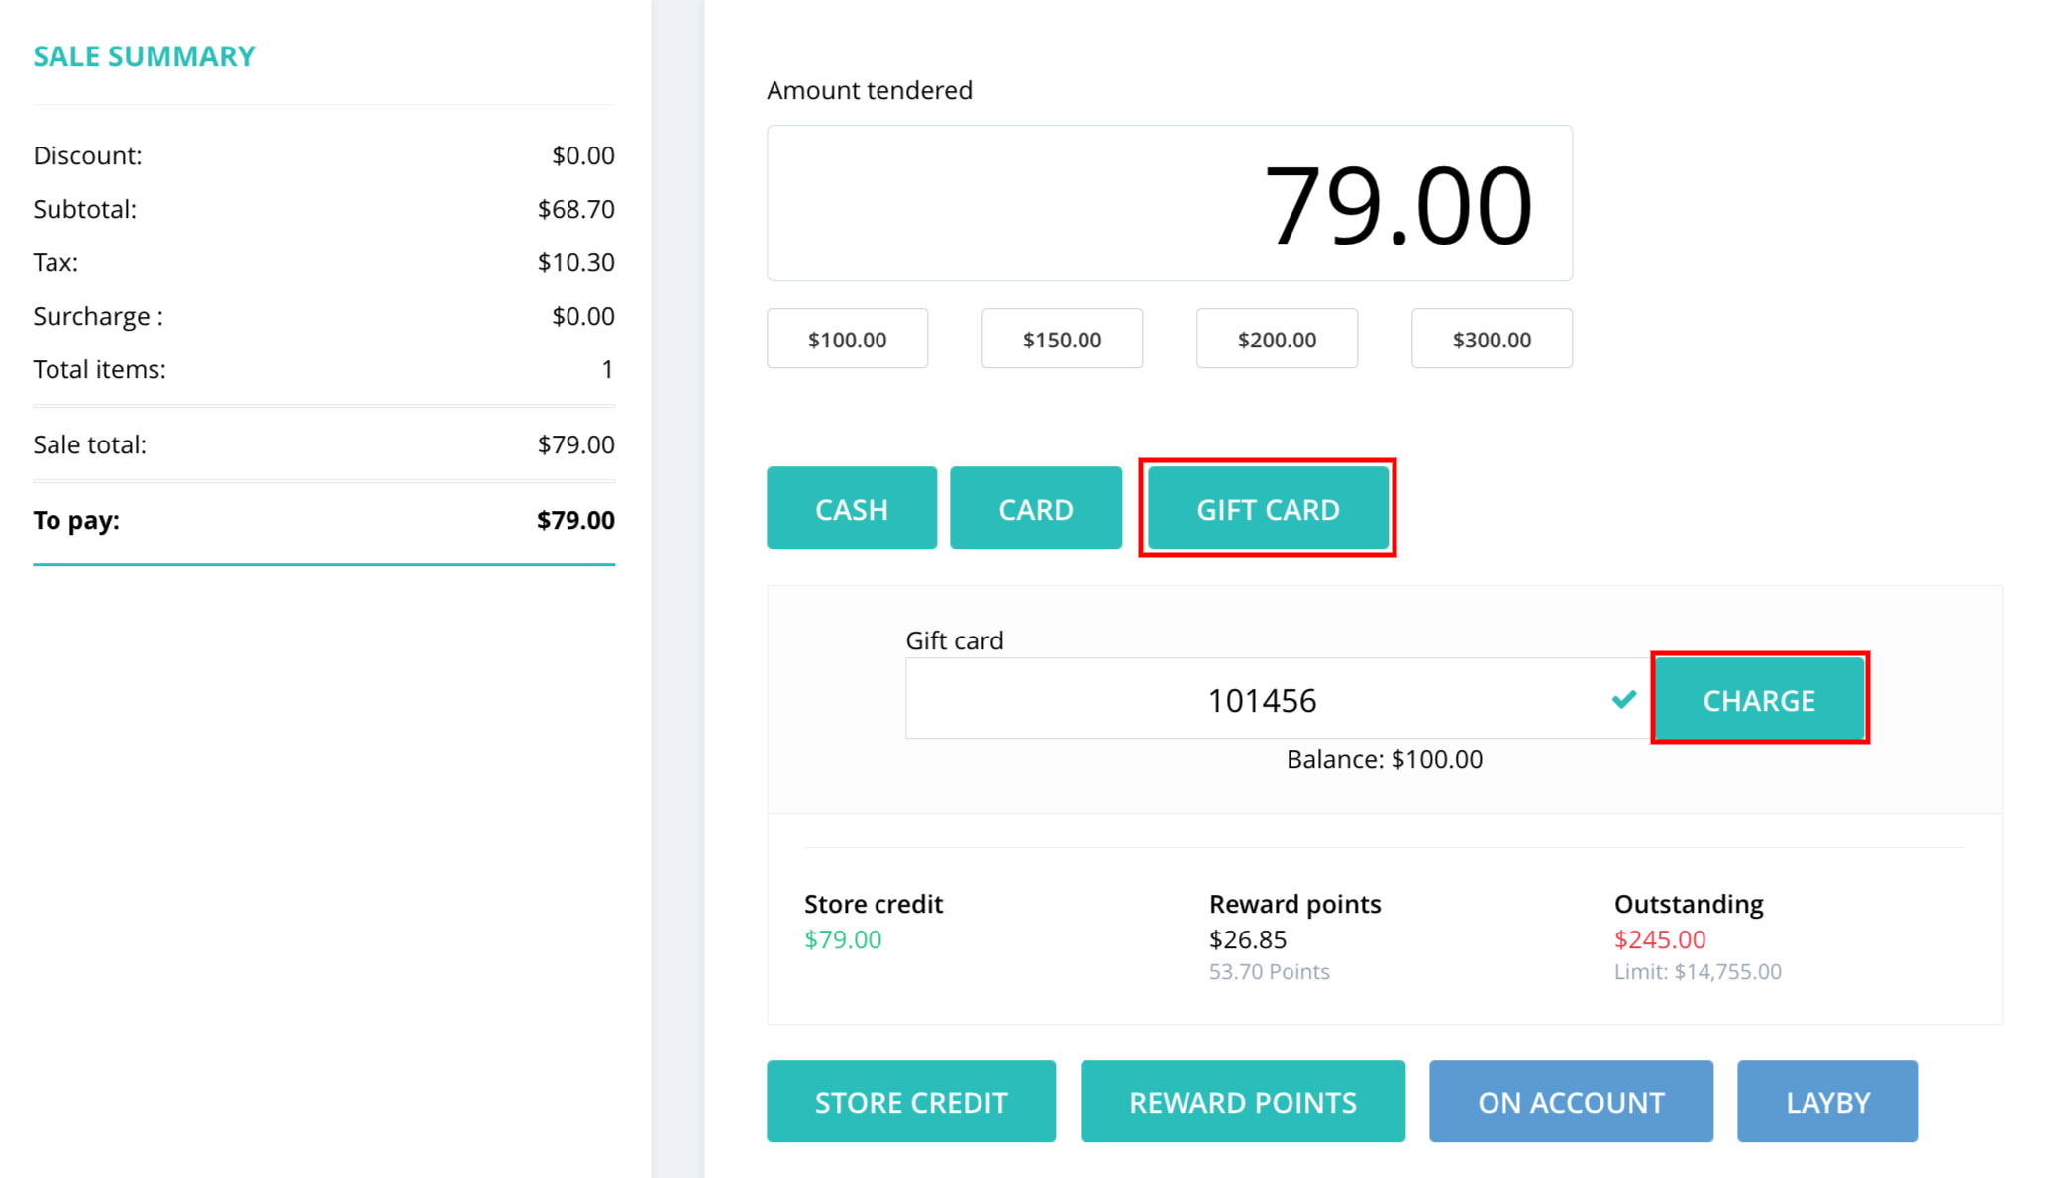This screenshot has height=1178, width=2065.
Task: Choose the $200.00 quick tender amount
Action: click(x=1277, y=339)
